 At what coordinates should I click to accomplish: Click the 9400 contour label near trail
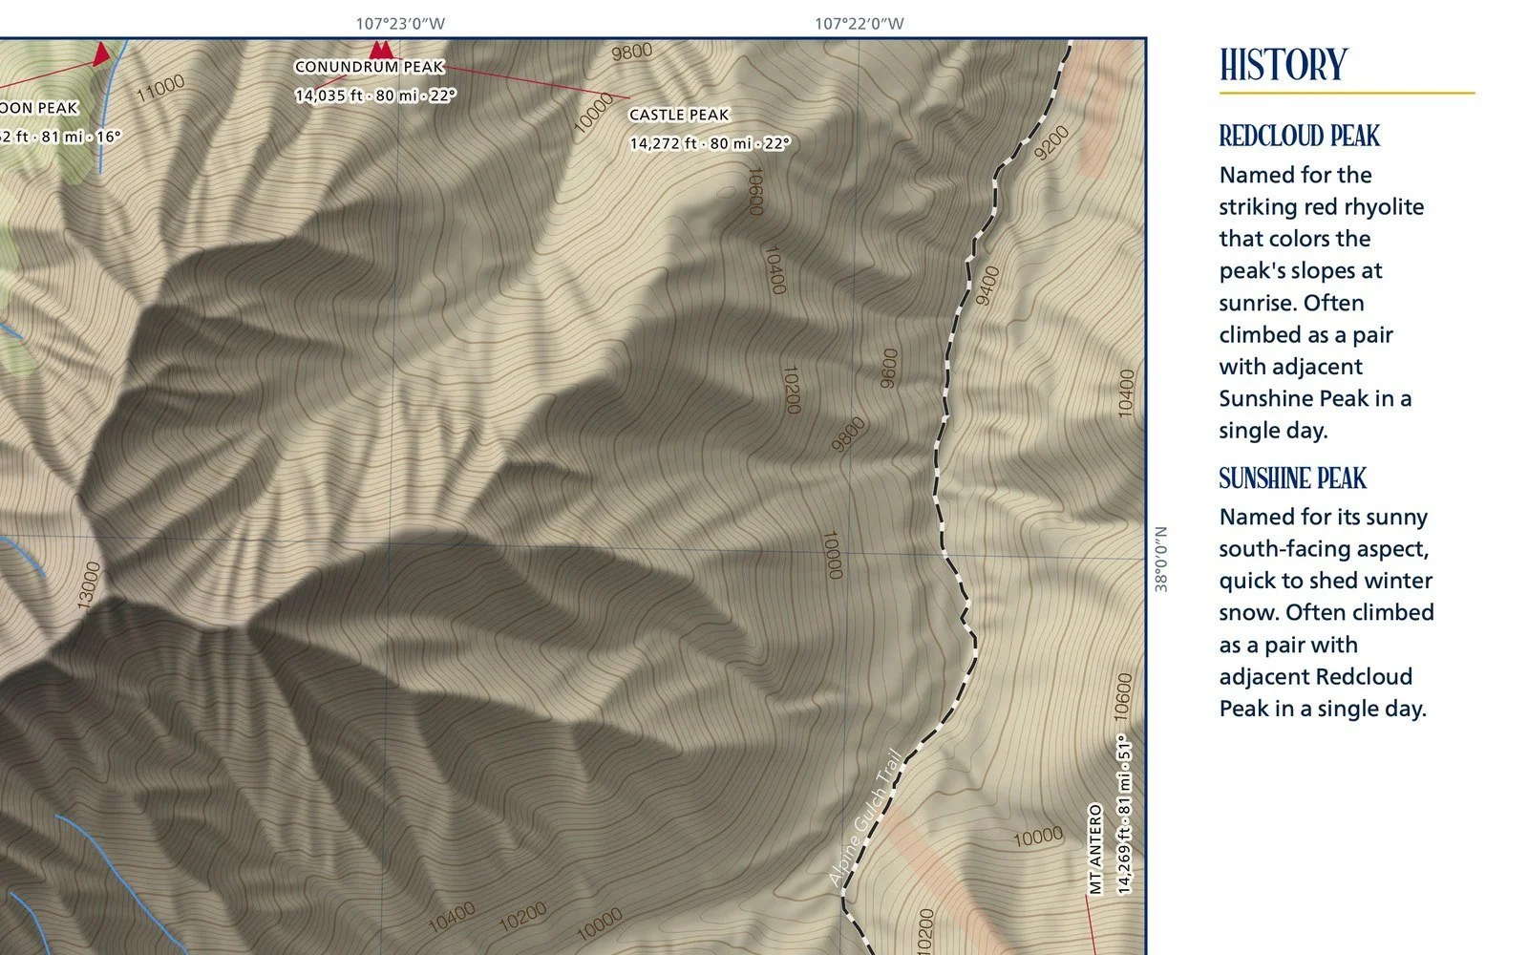987,286
